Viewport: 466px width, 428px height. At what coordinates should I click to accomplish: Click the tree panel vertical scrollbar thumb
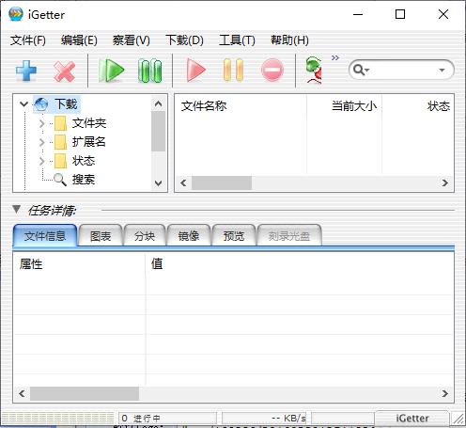pos(158,132)
